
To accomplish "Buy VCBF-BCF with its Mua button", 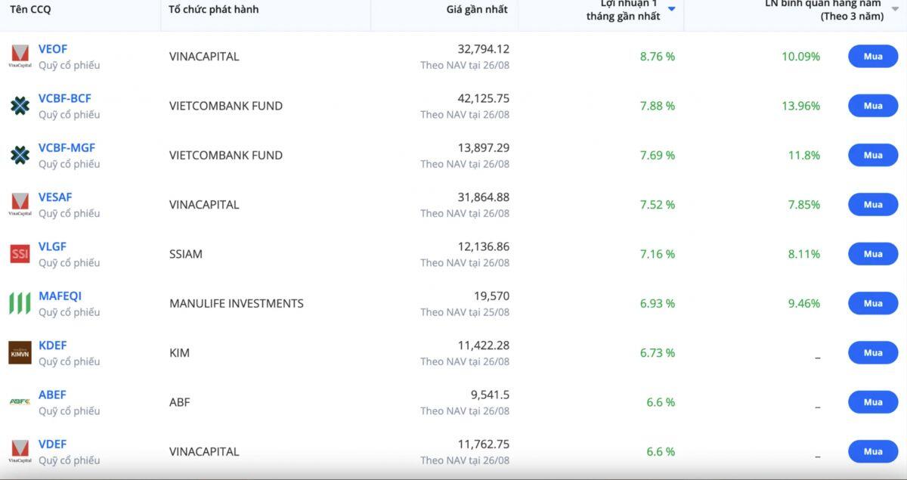I will tap(873, 106).
